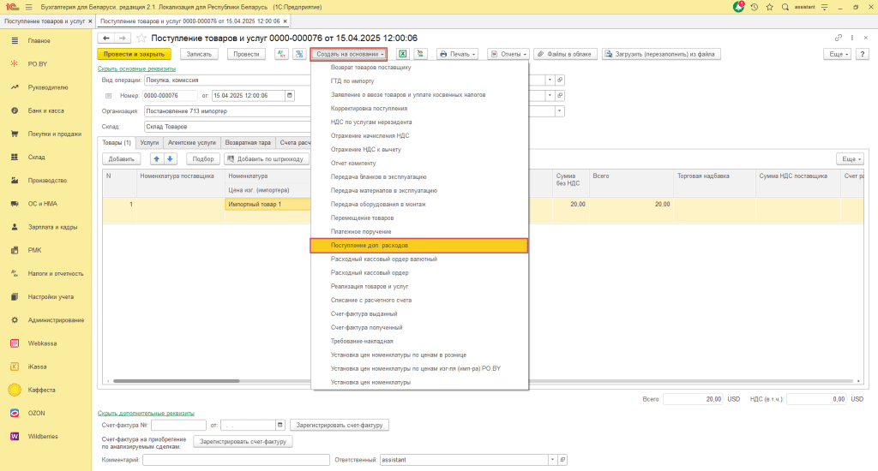This screenshot has width=878, height=471.
Task: Select Поступление доп. расходов menu item
Action: [x=419, y=246]
